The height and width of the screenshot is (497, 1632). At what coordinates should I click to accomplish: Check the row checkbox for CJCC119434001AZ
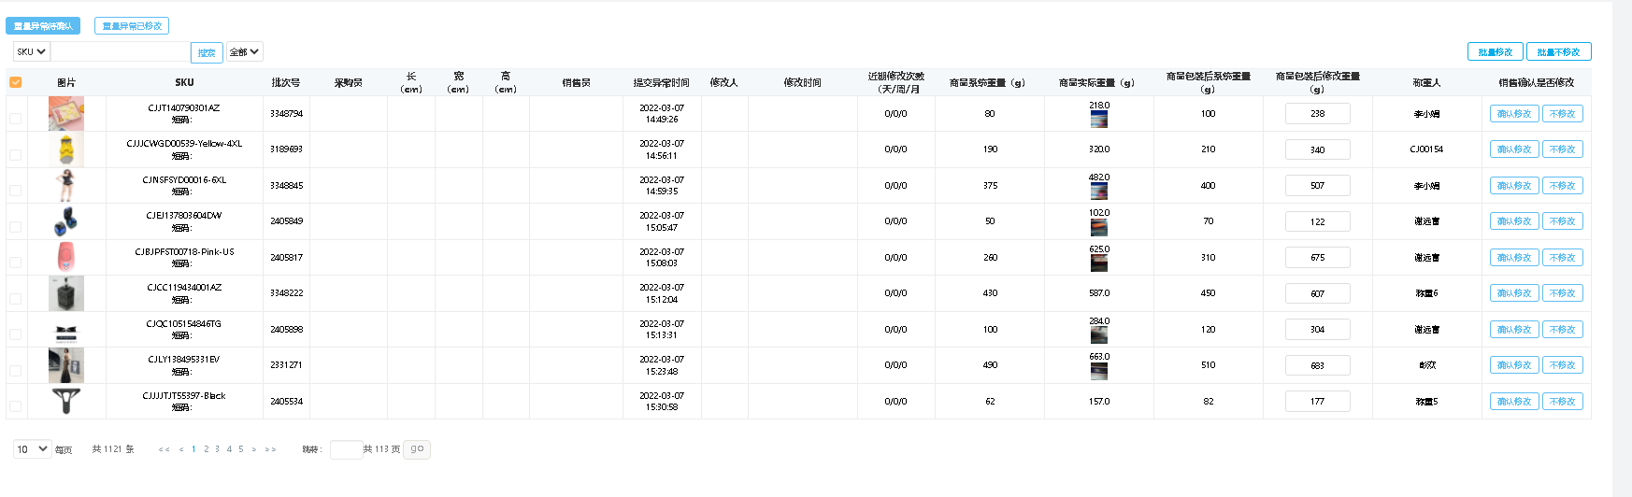click(16, 299)
